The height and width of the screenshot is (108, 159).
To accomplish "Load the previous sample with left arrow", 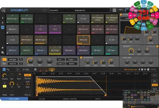I will [x=139, y=69].
